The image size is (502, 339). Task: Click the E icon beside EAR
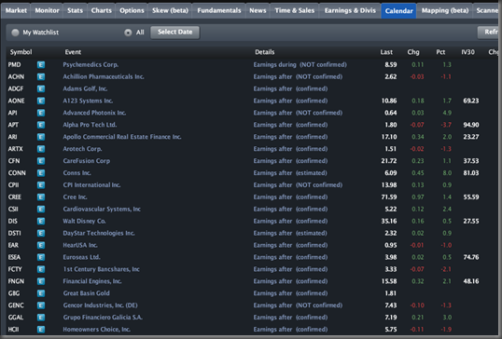tap(41, 245)
